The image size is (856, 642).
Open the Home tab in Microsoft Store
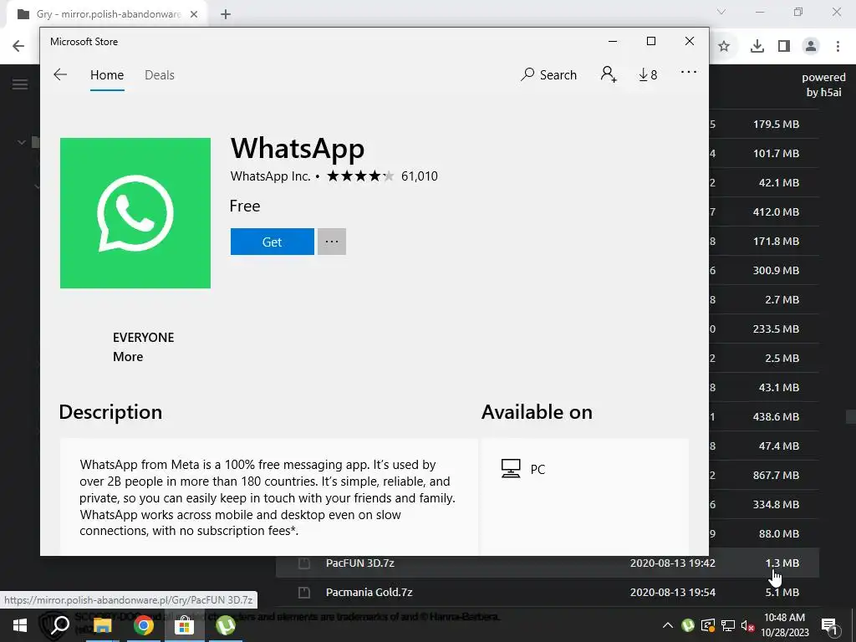click(107, 74)
